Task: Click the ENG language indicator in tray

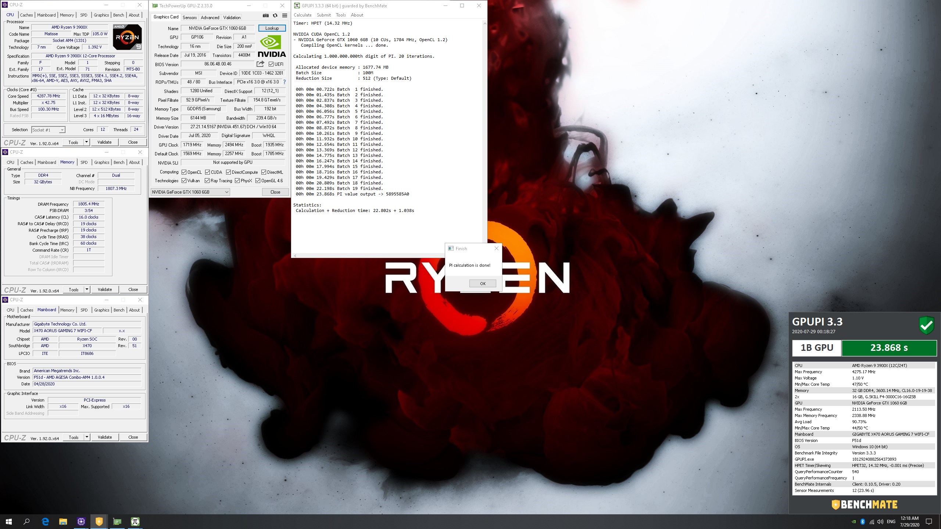Action: 891,522
